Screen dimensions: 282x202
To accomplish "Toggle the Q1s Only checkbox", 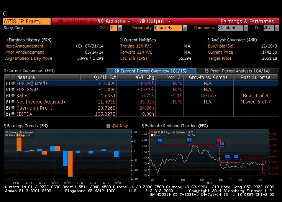I will 108,126.
